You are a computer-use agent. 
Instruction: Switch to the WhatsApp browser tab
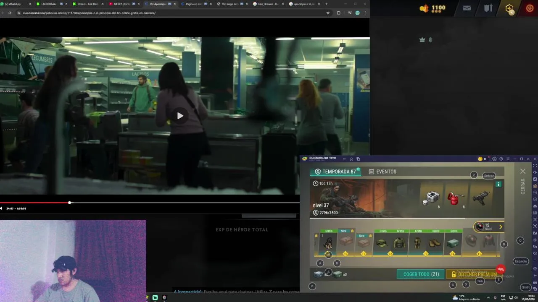(x=16, y=4)
